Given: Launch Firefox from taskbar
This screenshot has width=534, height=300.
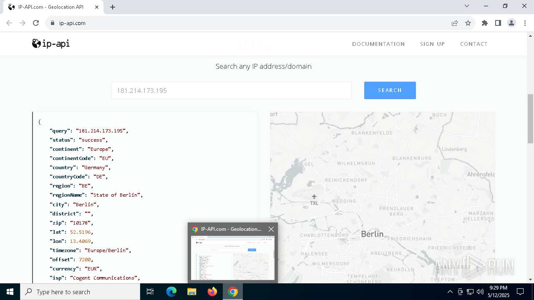Looking at the screenshot, I should tap(212, 292).
